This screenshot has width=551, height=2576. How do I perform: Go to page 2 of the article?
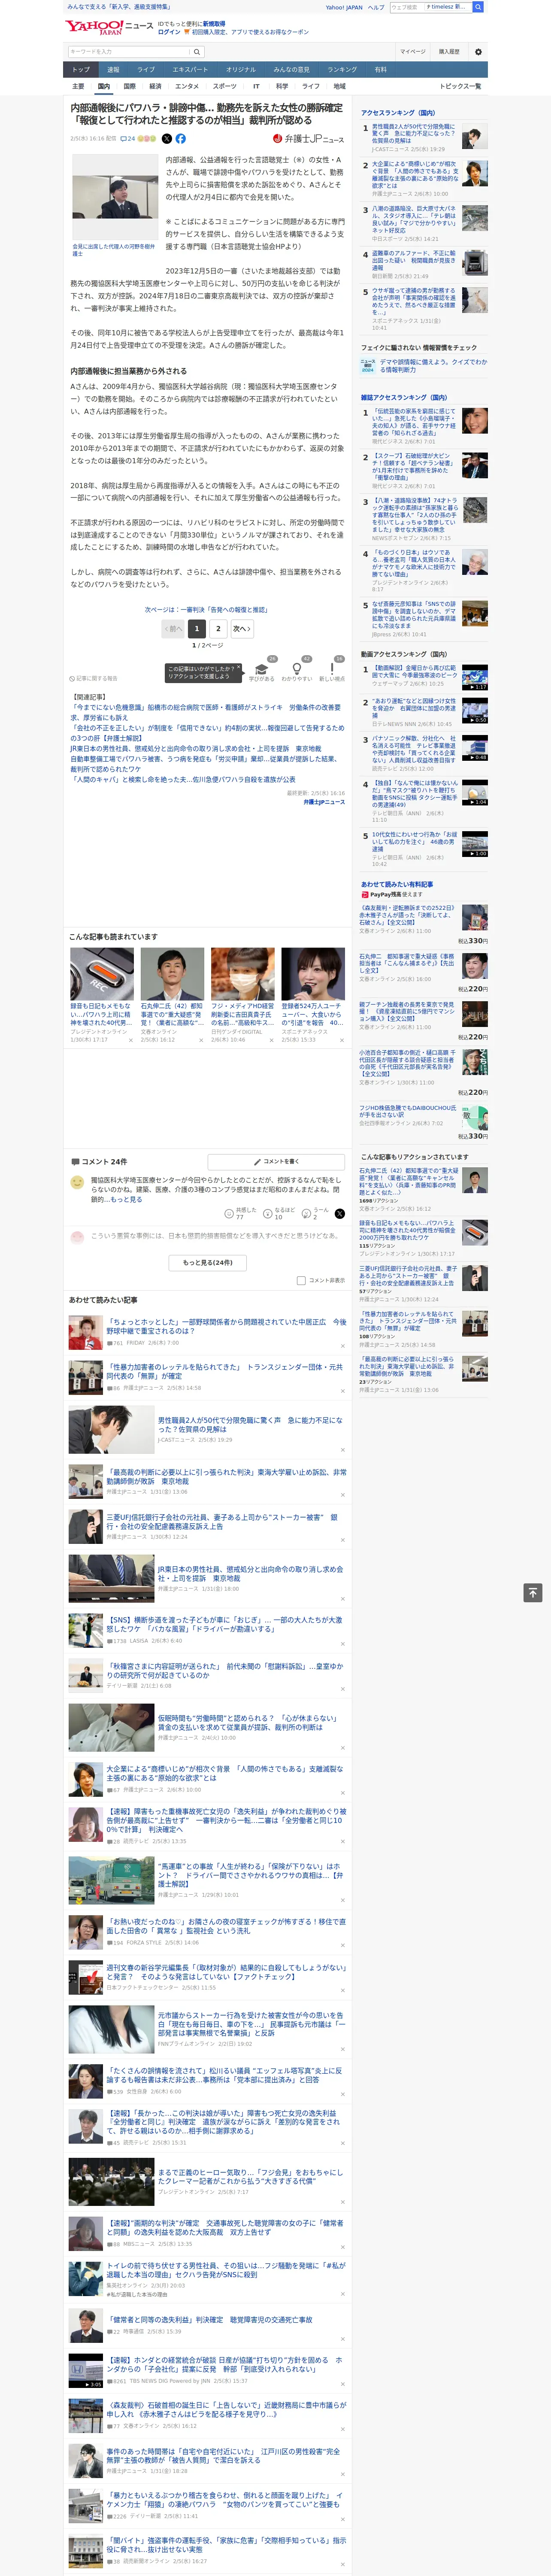(218, 629)
